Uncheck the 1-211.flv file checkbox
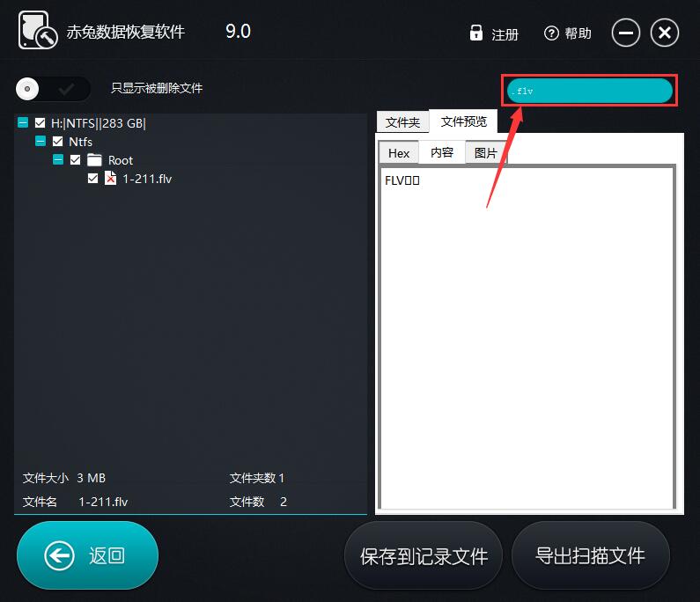 92,179
